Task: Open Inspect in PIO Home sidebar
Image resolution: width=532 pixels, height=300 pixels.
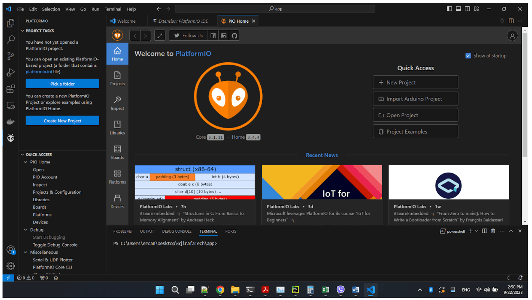Action: pyautogui.click(x=117, y=103)
